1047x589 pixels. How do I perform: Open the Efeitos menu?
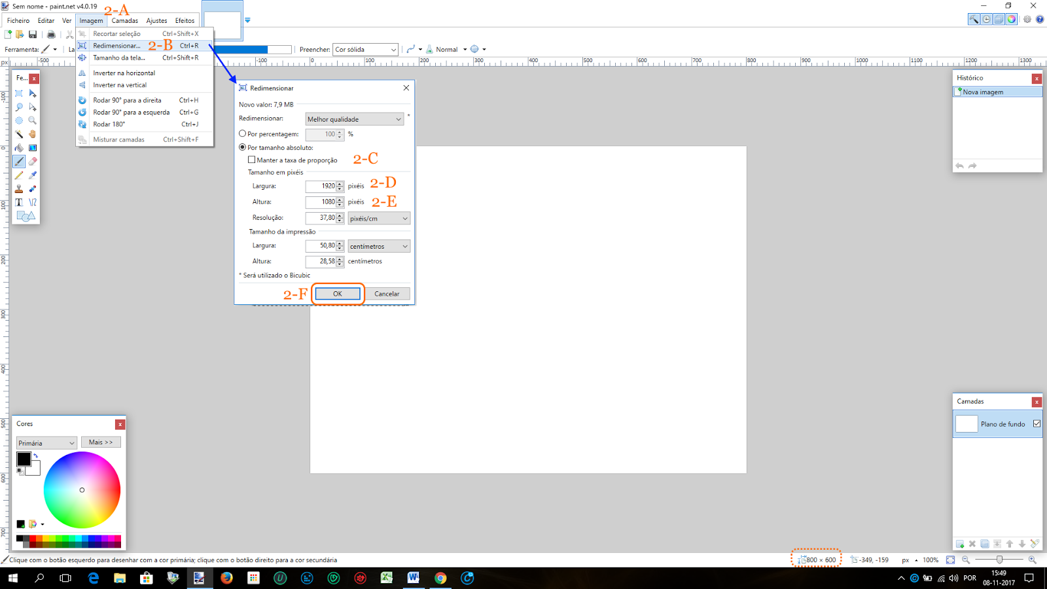tap(185, 20)
